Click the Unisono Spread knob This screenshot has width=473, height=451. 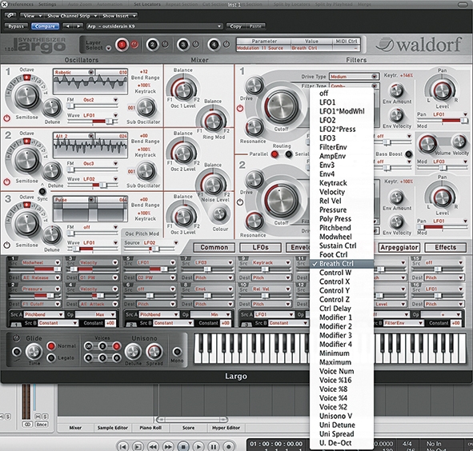(x=154, y=352)
